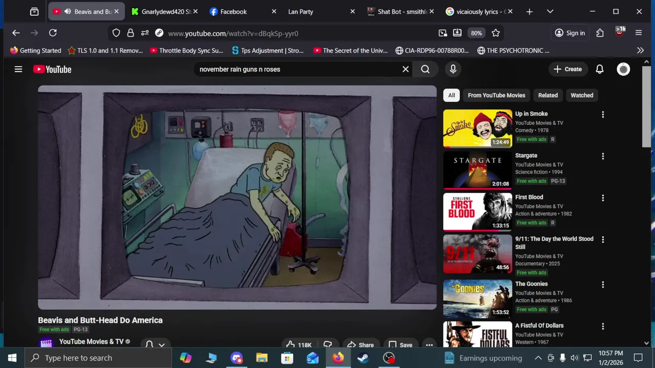This screenshot has height=368, width=655.
Task: Open YouTube Movies & TV channel
Action: pos(91,341)
